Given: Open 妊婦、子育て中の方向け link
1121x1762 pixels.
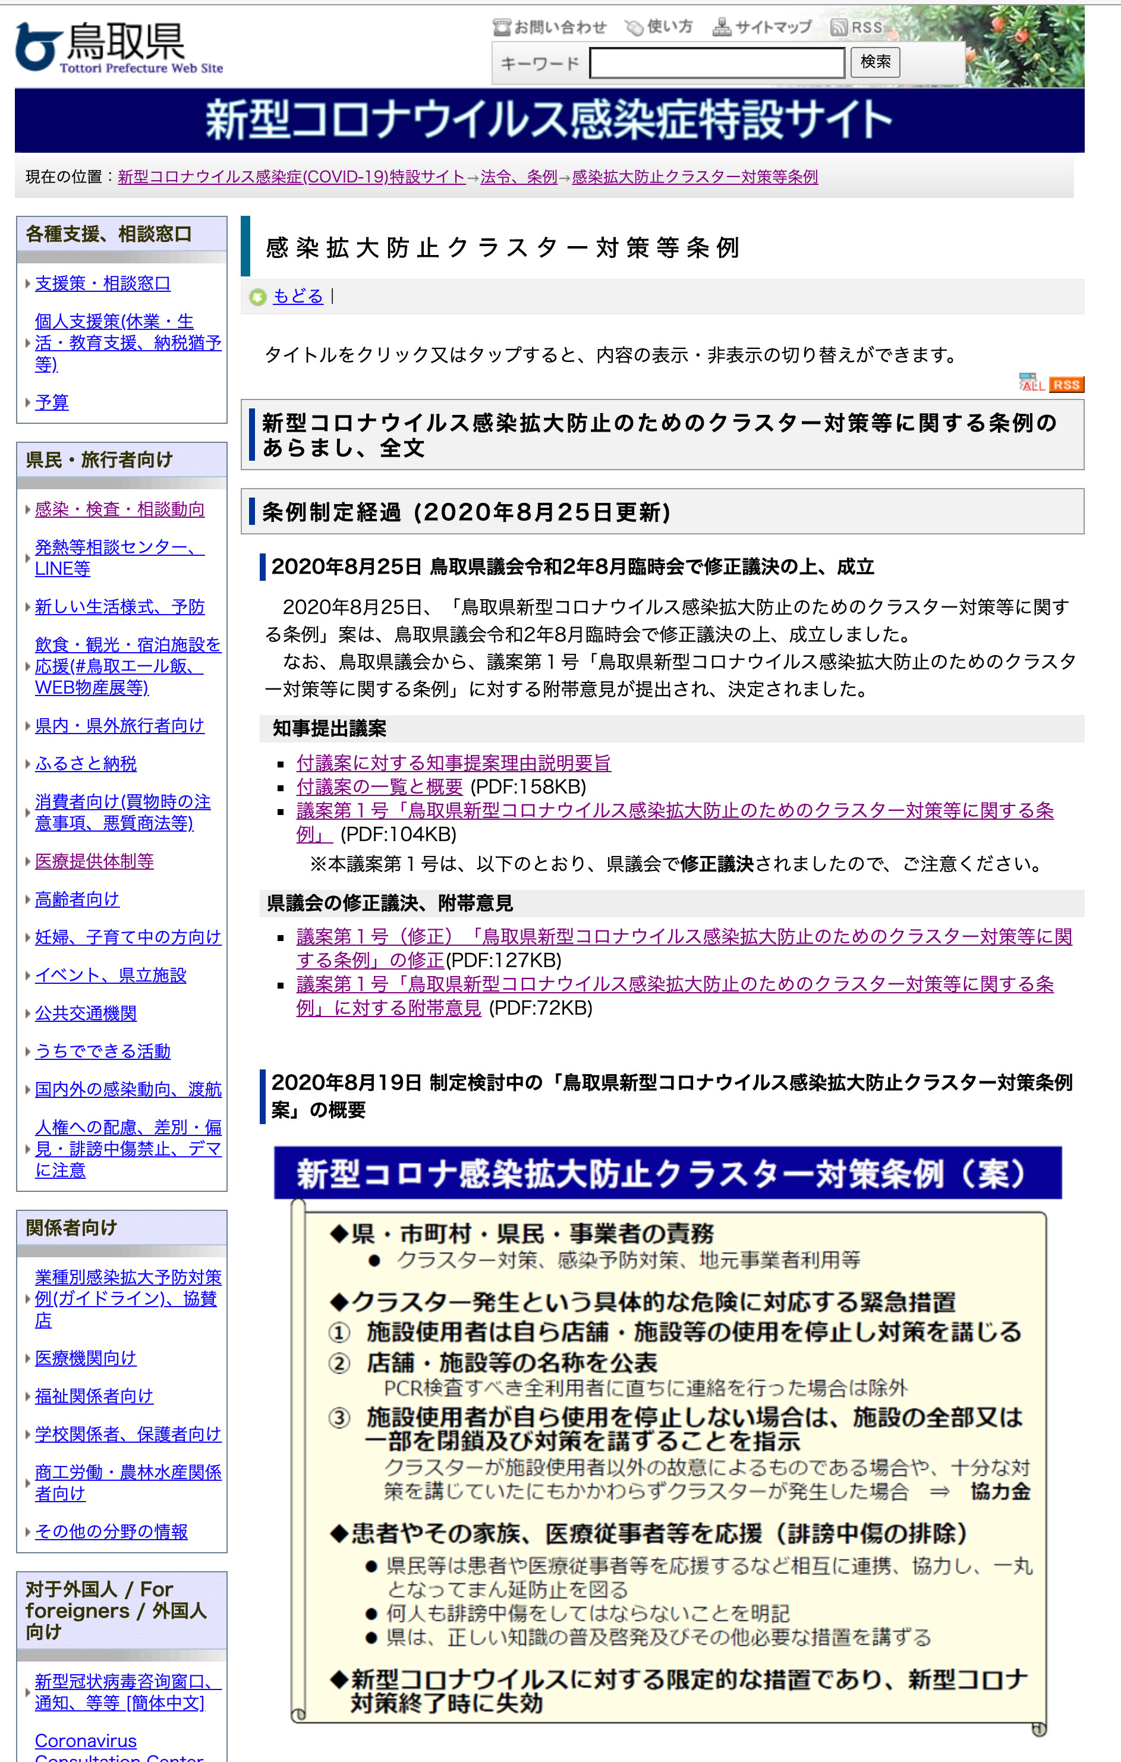Looking at the screenshot, I should point(128,937).
